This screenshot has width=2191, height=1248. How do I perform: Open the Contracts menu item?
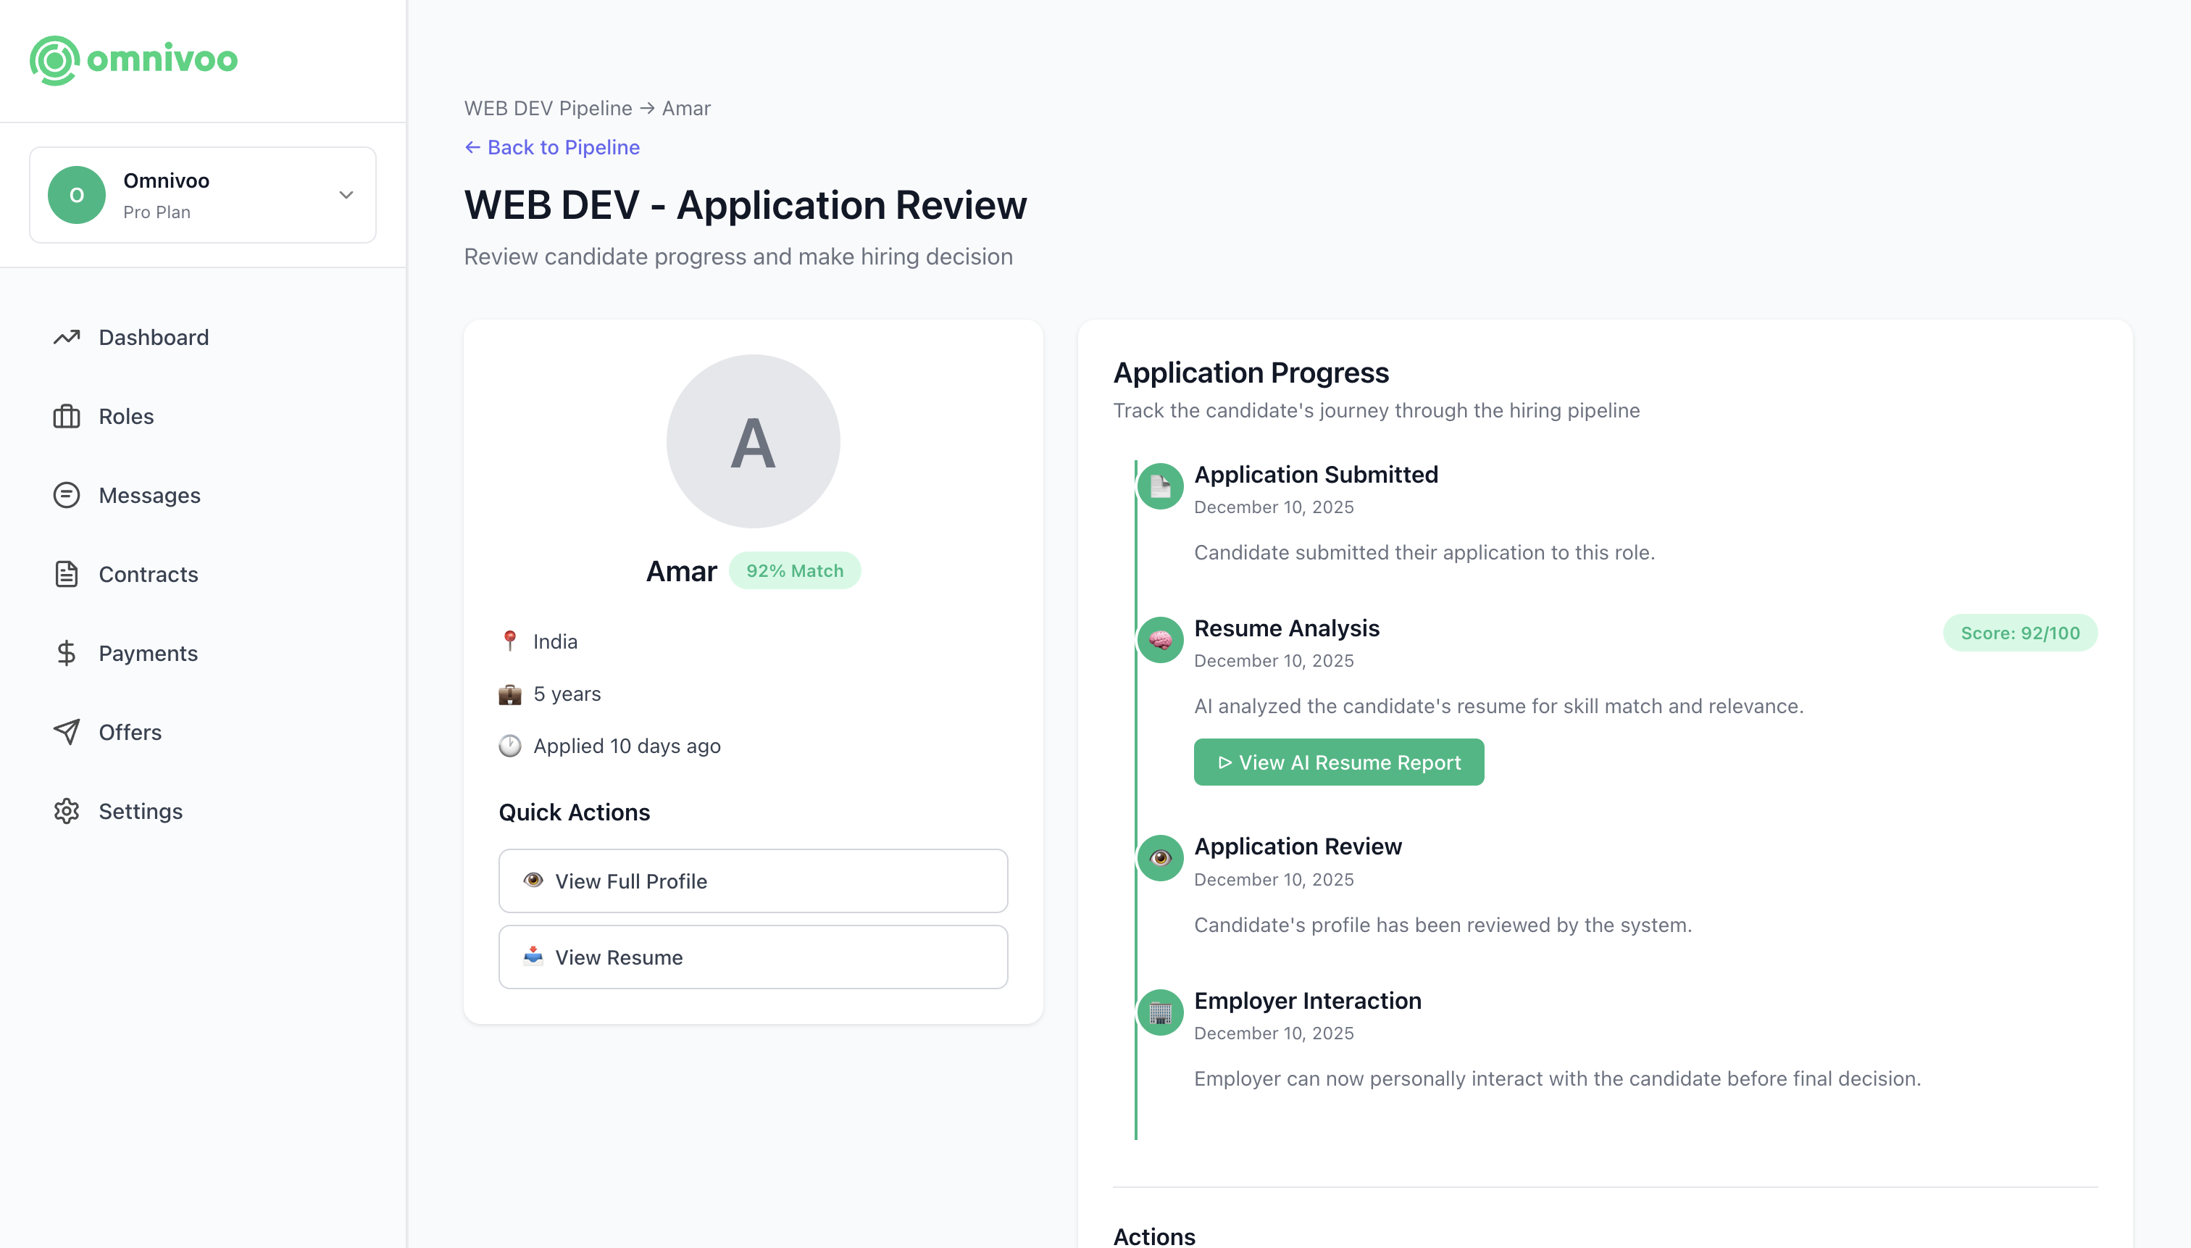tap(149, 574)
